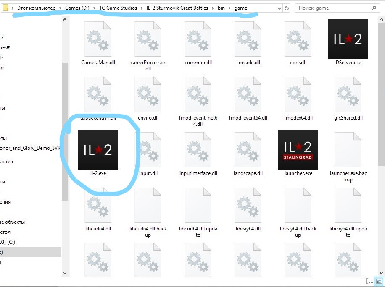Select the careerProcessor.dll file icon

[x=148, y=39]
